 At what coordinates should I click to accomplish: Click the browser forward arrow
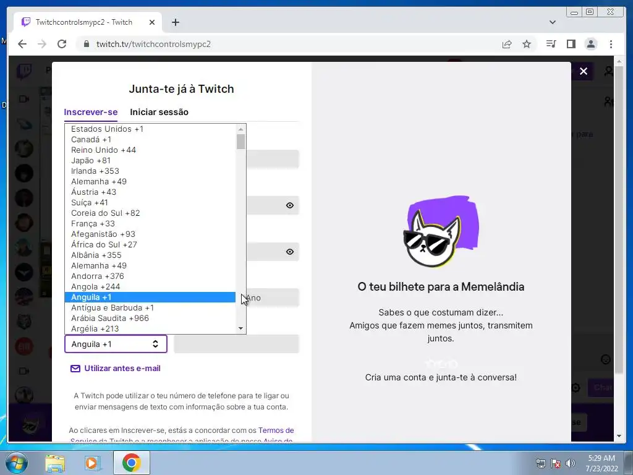click(x=42, y=44)
